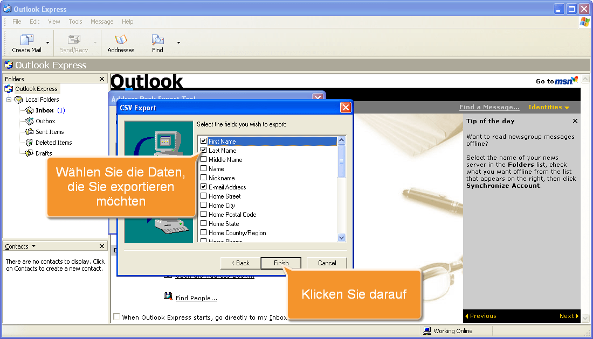Open the Addresses book icon
The width and height of the screenshot is (593, 339).
click(121, 40)
